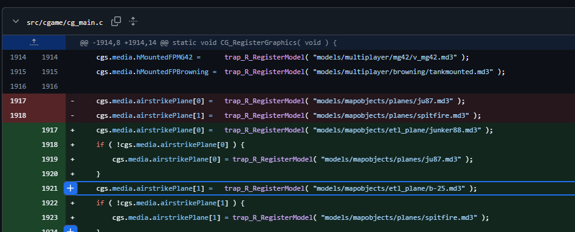
Task: Click new line number 1922
Action: pyautogui.click(x=49, y=203)
